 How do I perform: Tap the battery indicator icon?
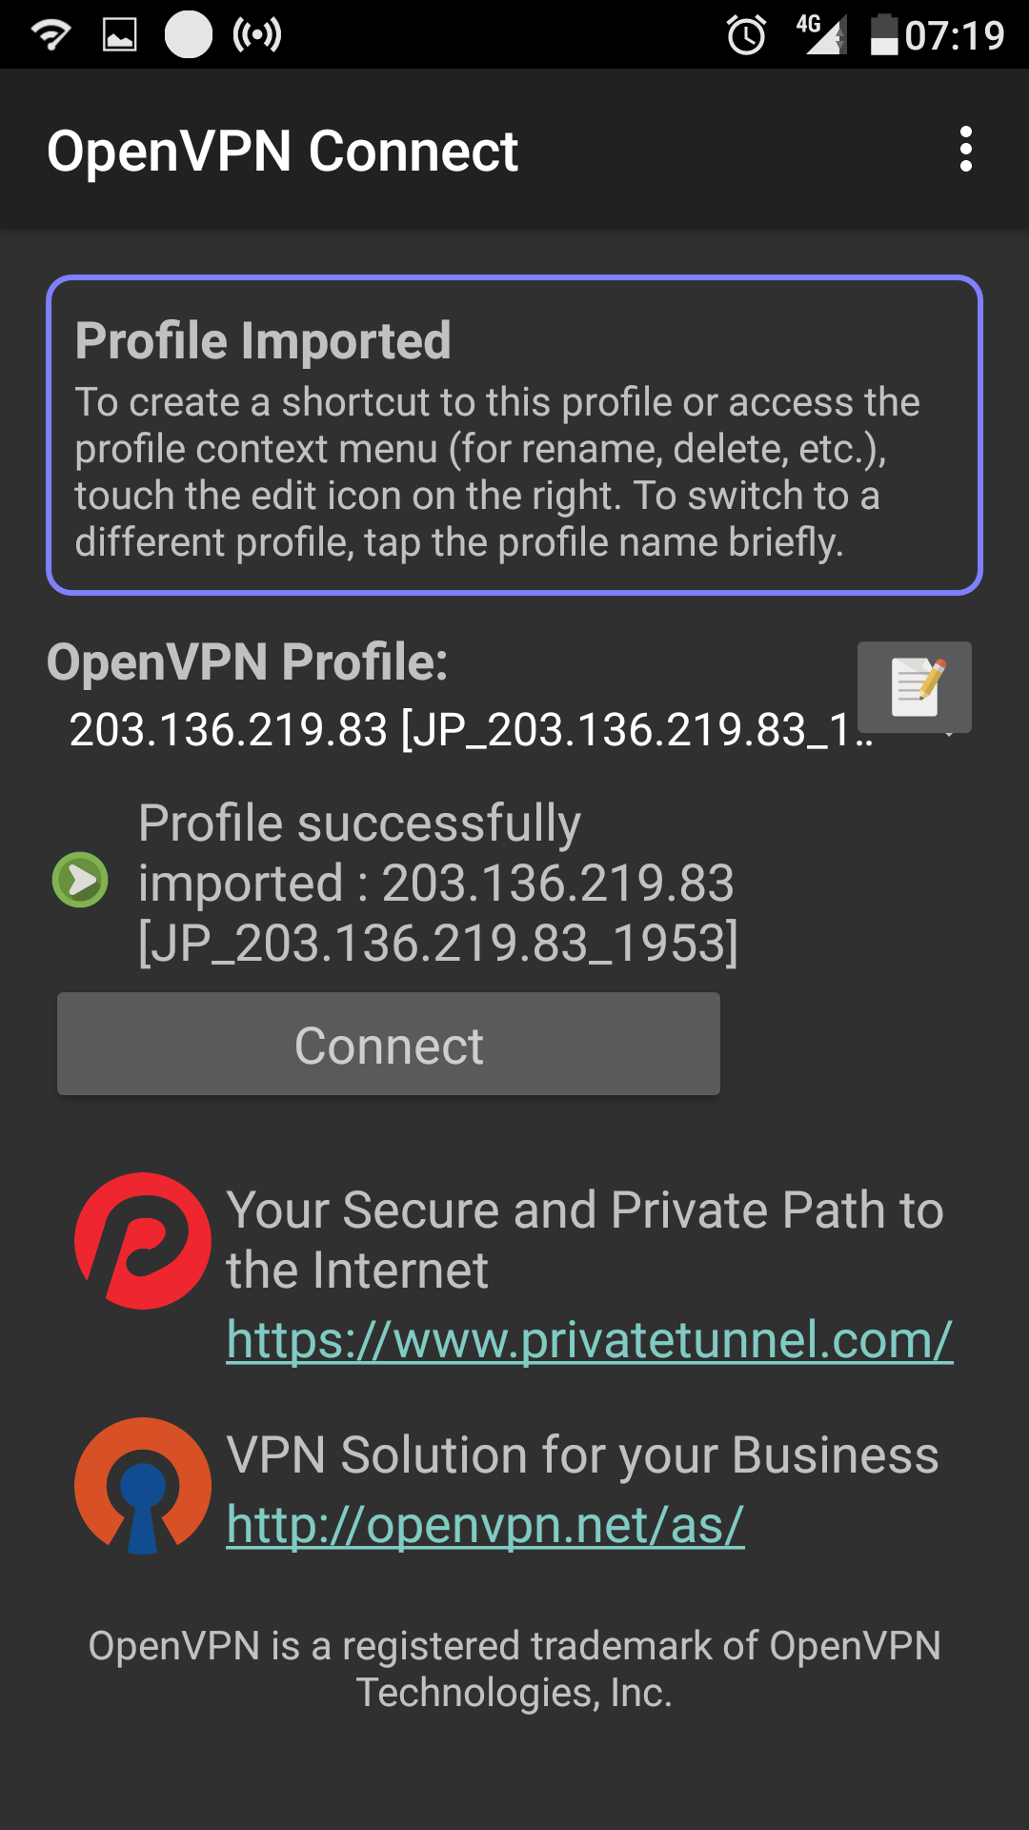coord(884,35)
